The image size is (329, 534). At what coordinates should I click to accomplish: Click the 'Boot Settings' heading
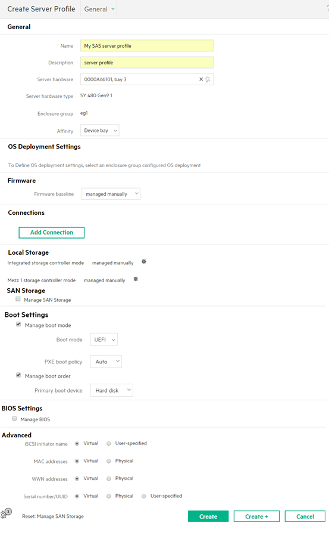(x=27, y=314)
